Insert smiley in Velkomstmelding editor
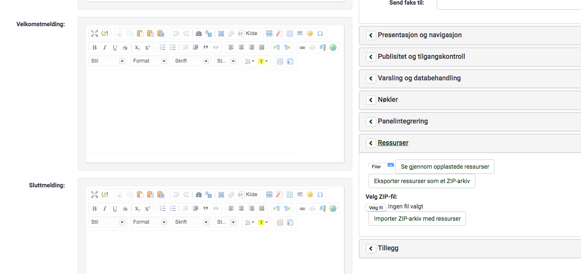This screenshot has width=581, height=274. click(310, 33)
